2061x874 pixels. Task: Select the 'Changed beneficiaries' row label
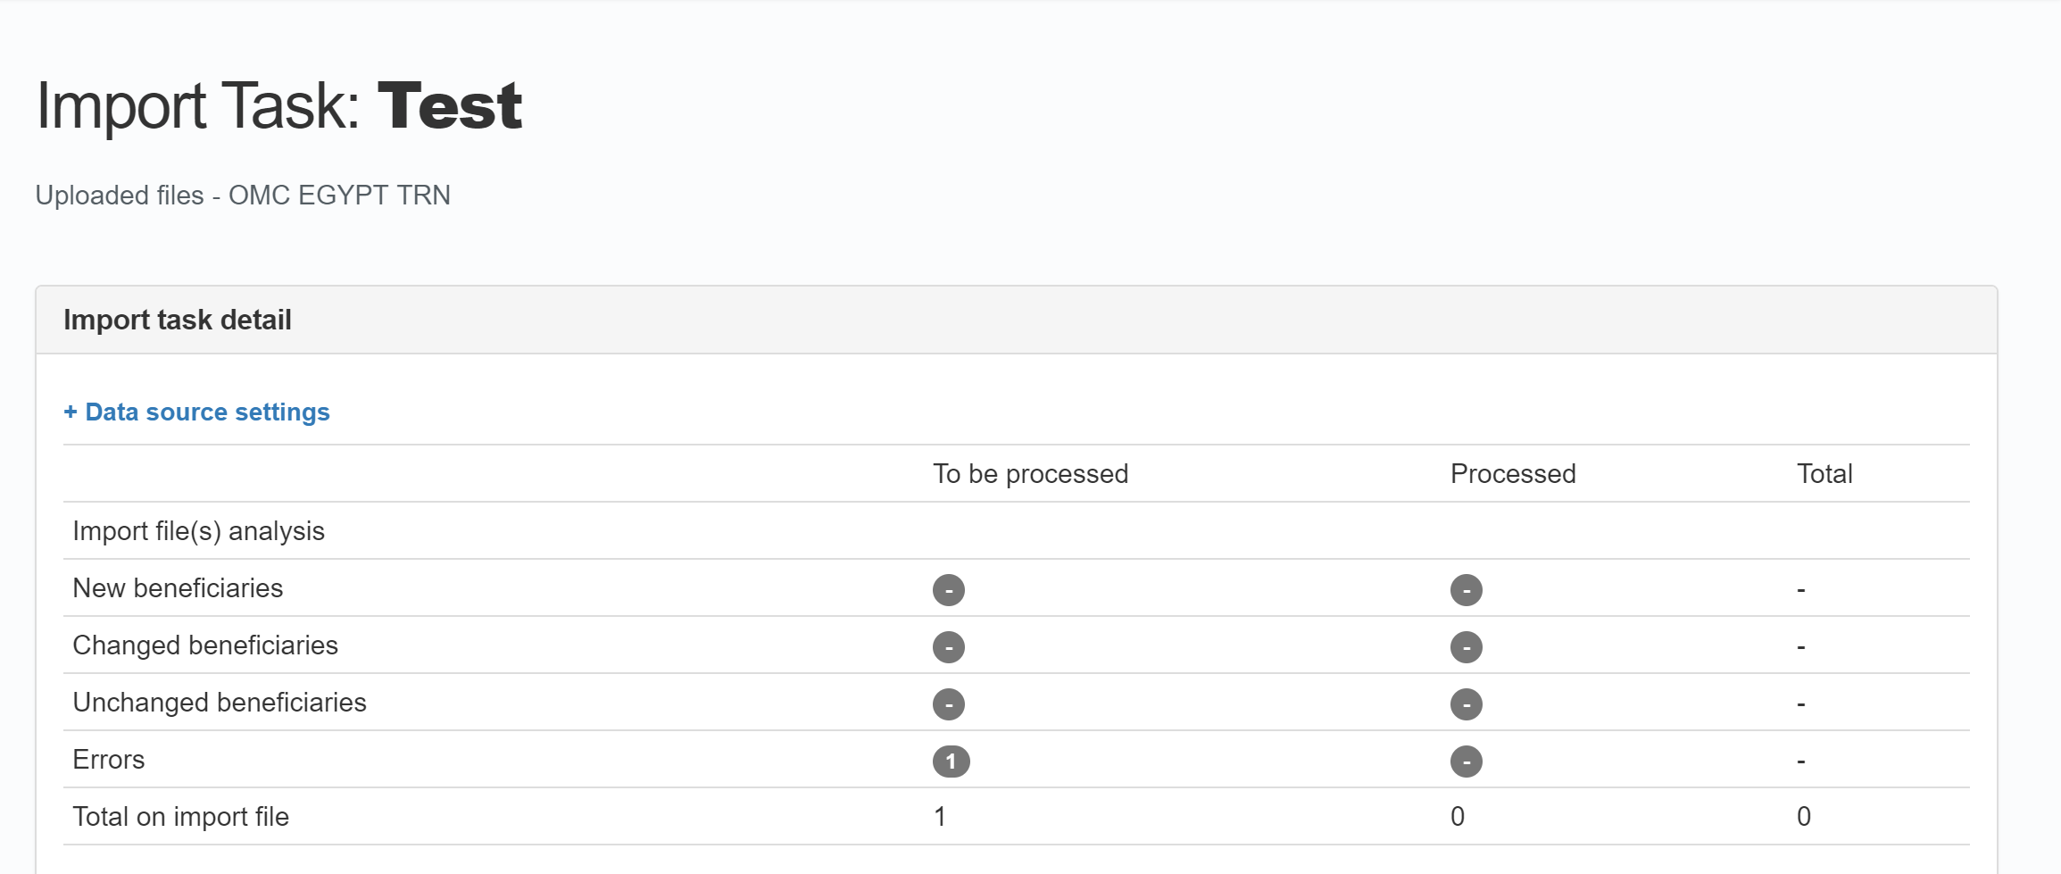pyautogui.click(x=205, y=645)
